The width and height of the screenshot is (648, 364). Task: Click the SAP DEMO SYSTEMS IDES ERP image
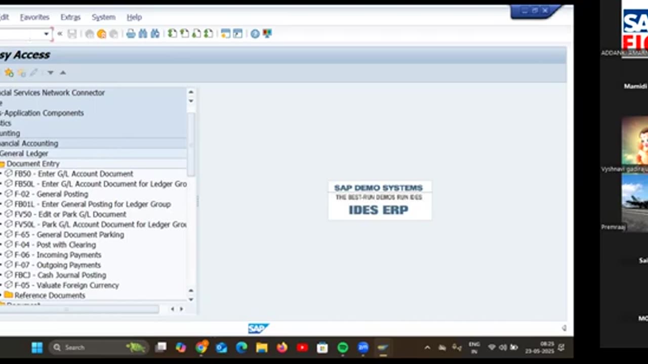[379, 201]
